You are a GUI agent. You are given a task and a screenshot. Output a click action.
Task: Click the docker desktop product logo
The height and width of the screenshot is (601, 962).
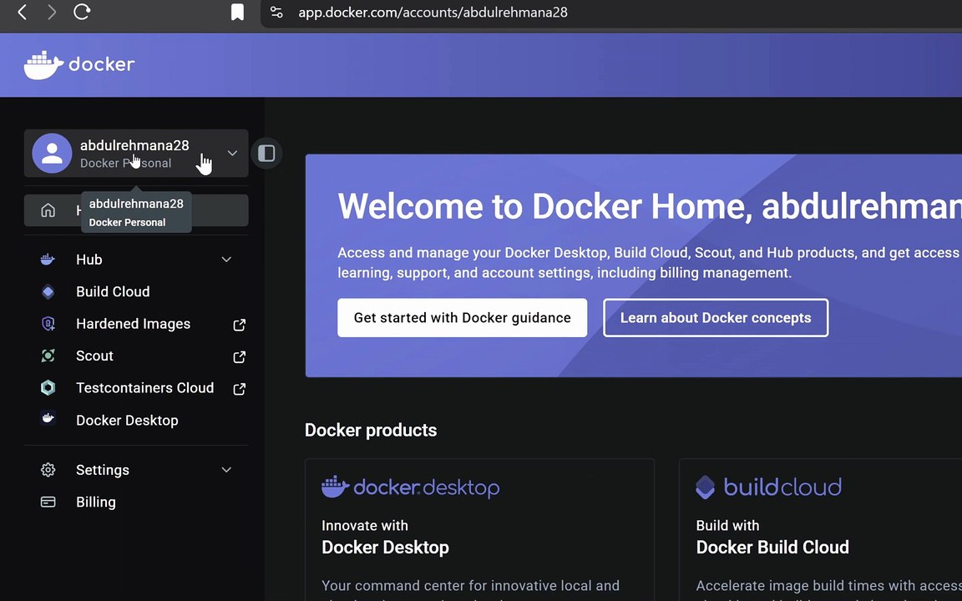[x=411, y=487]
